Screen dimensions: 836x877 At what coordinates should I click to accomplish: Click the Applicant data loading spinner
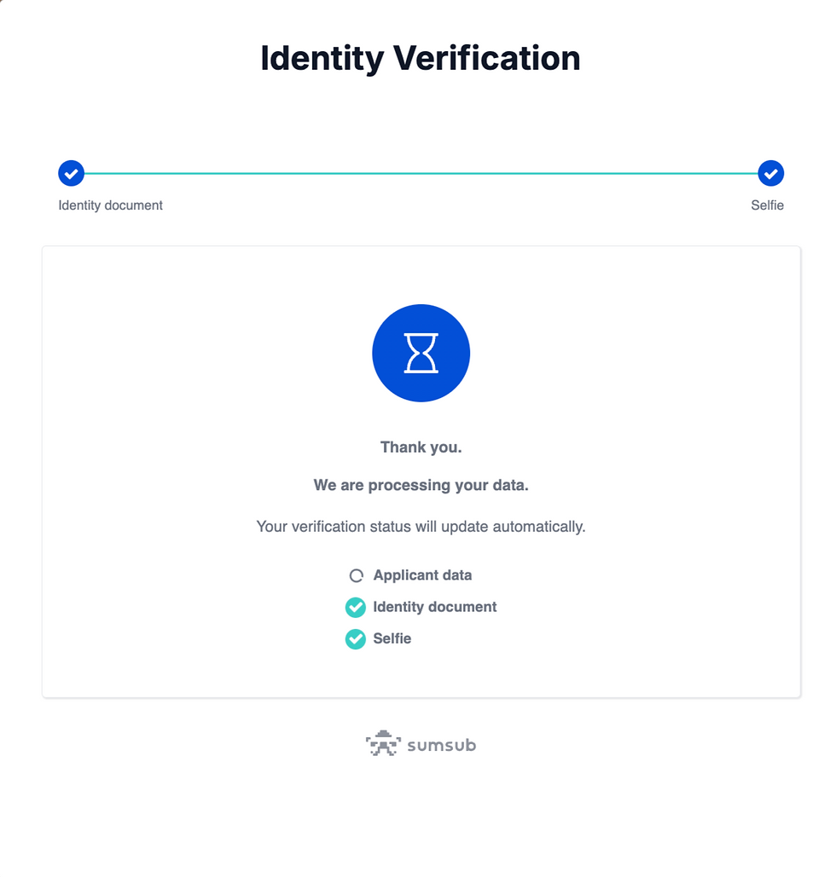coord(356,575)
